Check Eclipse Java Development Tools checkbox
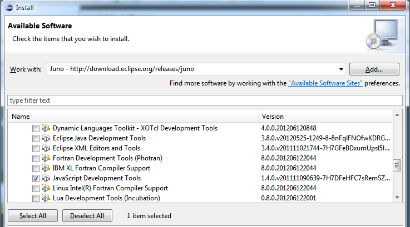Viewport: 410px width, 227px height. [x=36, y=138]
